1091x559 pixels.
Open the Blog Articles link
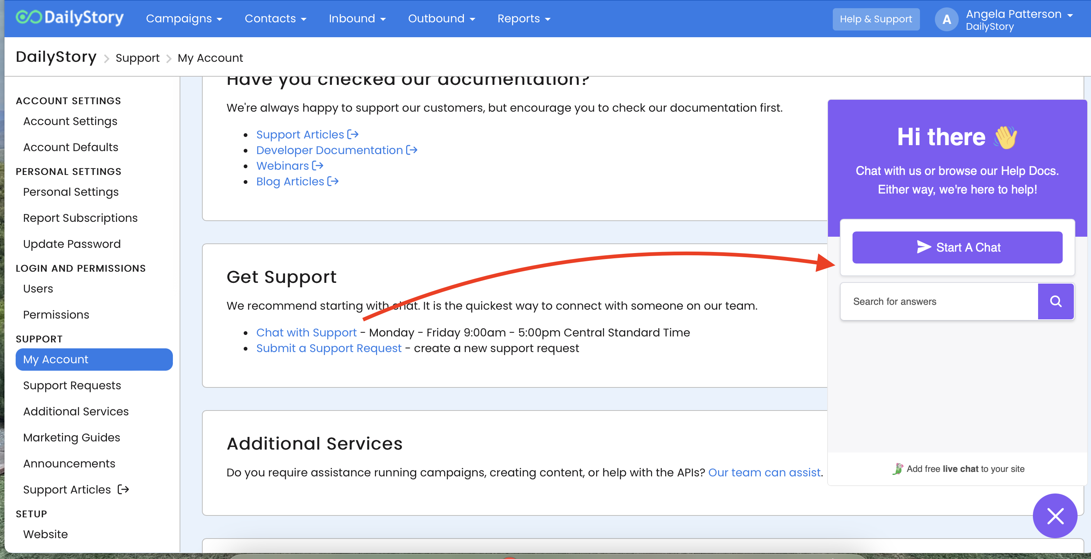290,181
